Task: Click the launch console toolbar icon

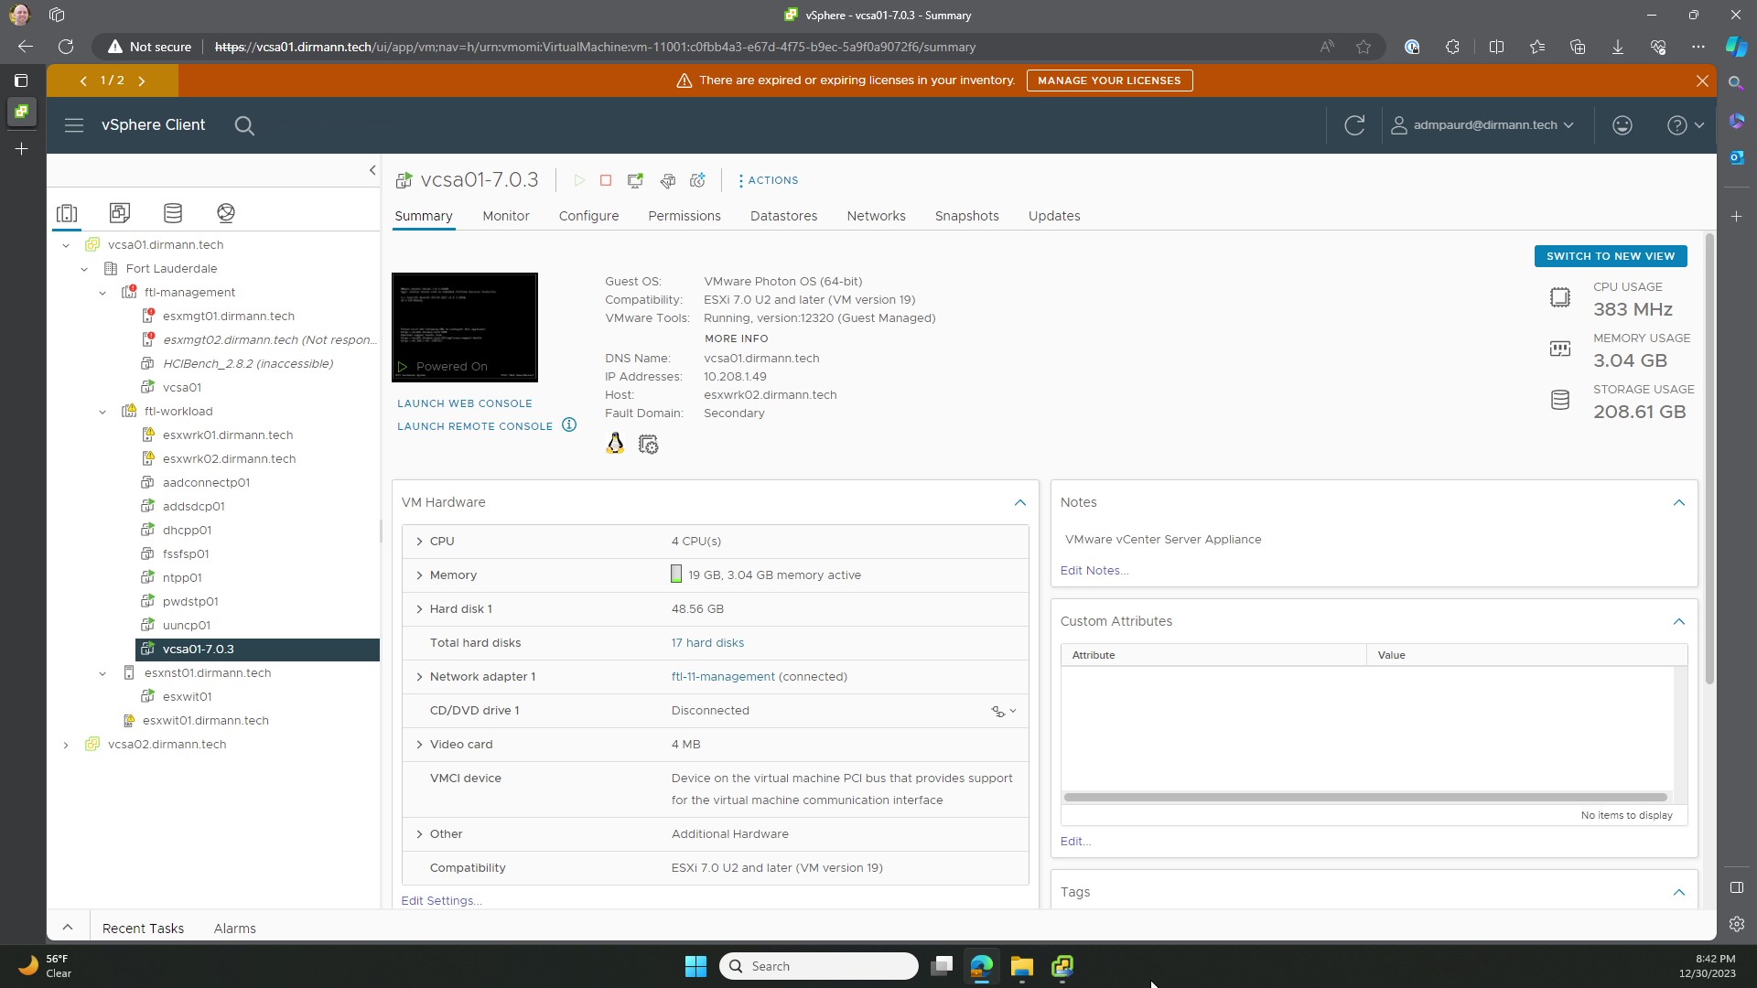Action: tap(635, 181)
